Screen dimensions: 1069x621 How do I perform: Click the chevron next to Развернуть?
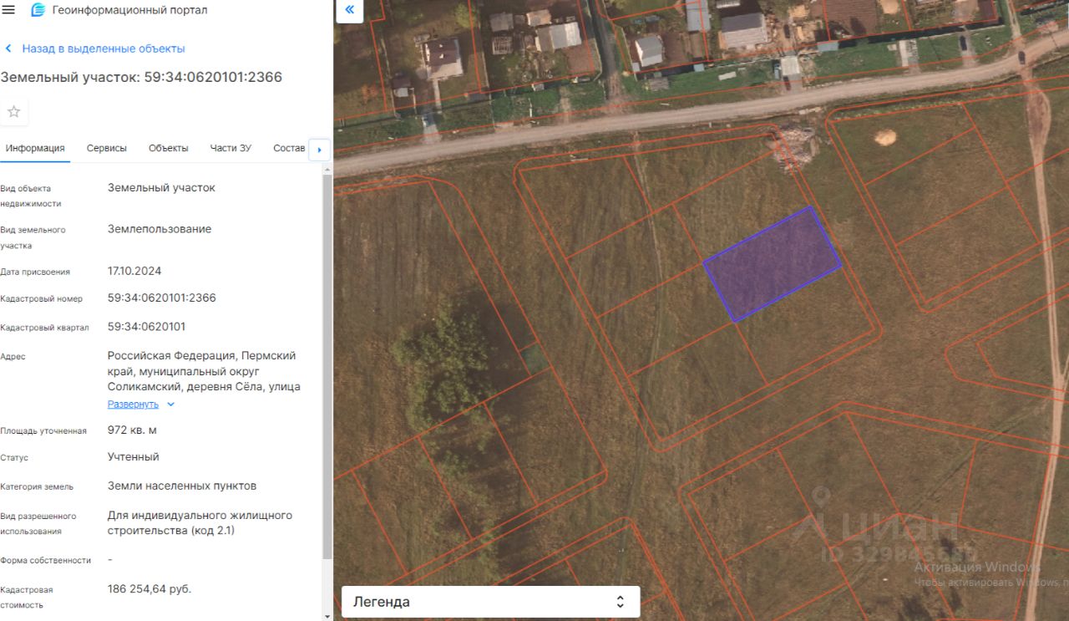(171, 405)
